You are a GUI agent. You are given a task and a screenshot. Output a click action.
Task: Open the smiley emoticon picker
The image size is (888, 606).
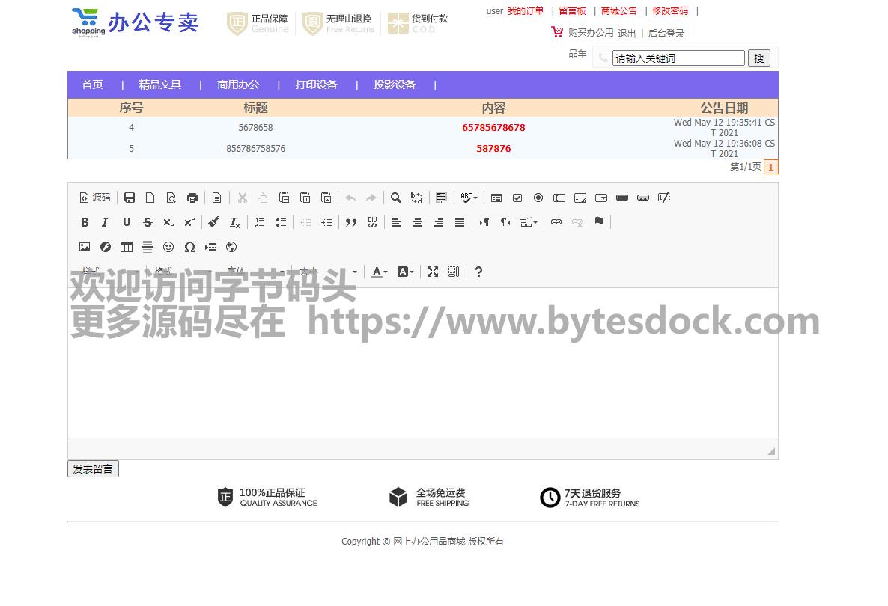coord(168,247)
